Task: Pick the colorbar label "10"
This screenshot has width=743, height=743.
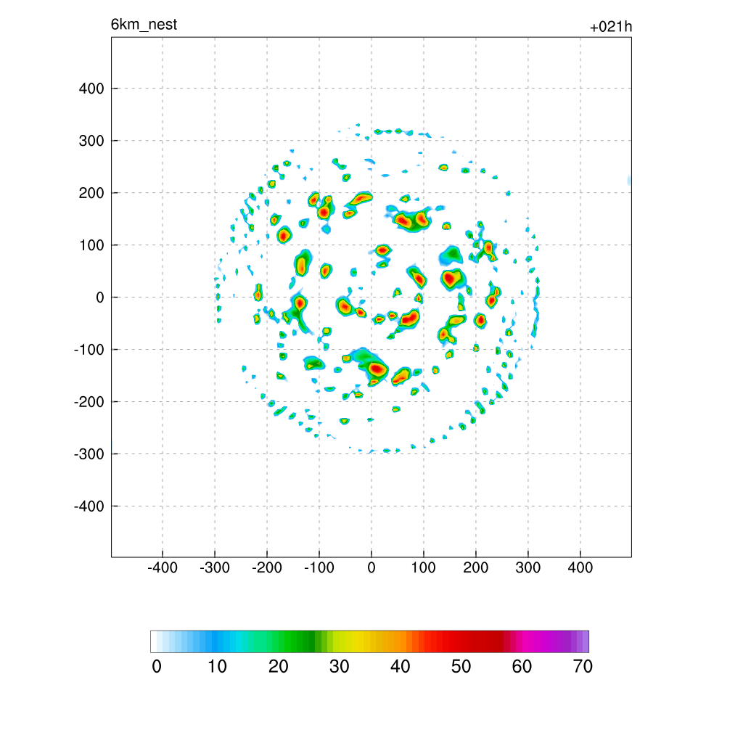Action: pos(217,667)
